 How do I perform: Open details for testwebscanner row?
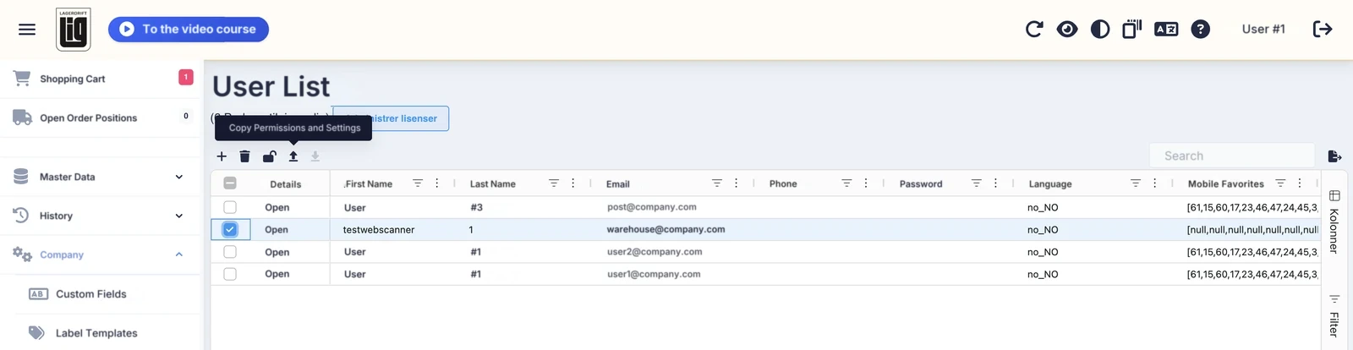pyautogui.click(x=277, y=230)
